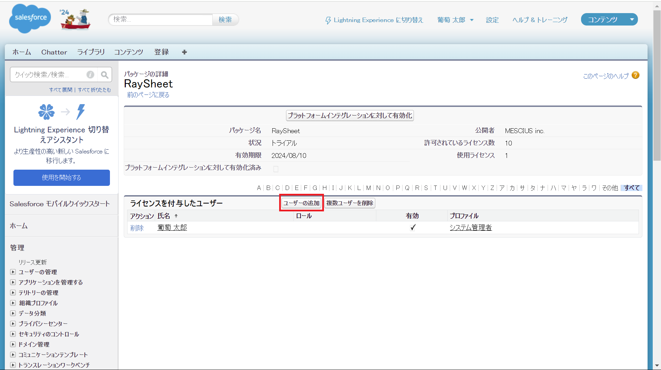Click the '24 seasonal mascot image
Image resolution: width=661 pixels, height=370 pixels.
[x=75, y=19]
